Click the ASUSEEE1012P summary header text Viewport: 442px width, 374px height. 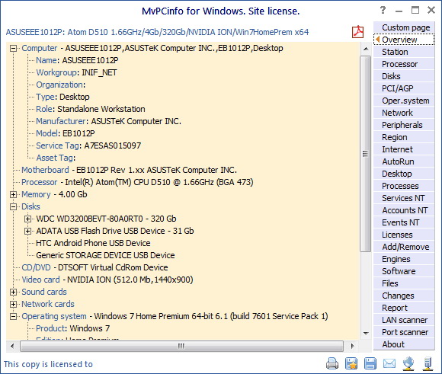[x=157, y=32]
